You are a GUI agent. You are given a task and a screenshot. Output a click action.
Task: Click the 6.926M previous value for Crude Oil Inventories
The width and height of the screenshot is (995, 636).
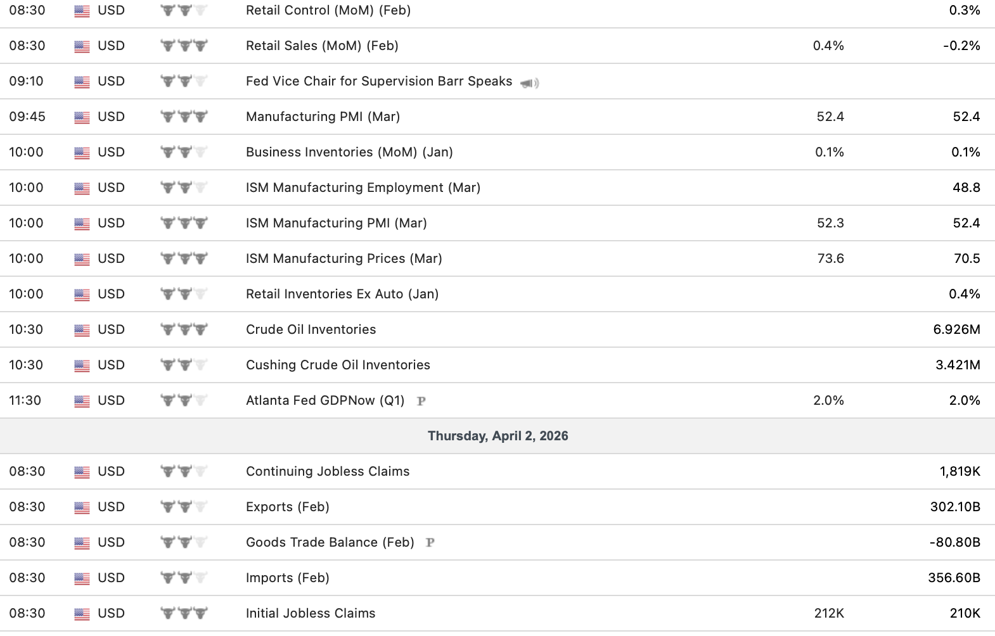pos(956,329)
